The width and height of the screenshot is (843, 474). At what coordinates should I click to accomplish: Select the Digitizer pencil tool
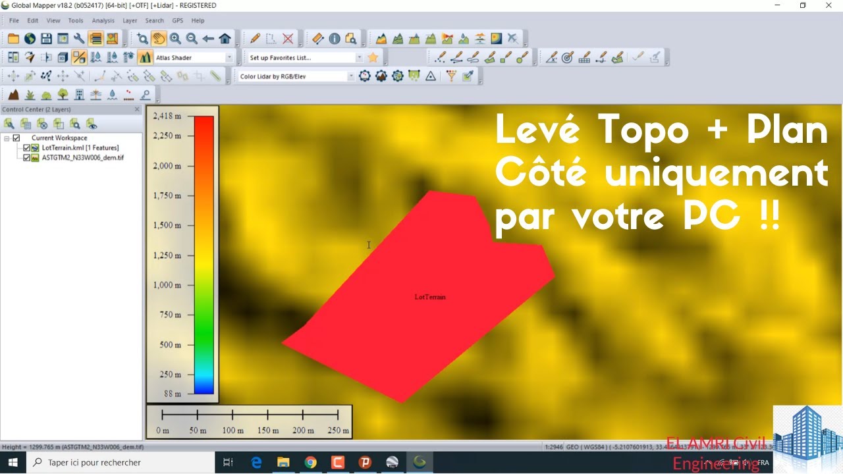click(255, 39)
